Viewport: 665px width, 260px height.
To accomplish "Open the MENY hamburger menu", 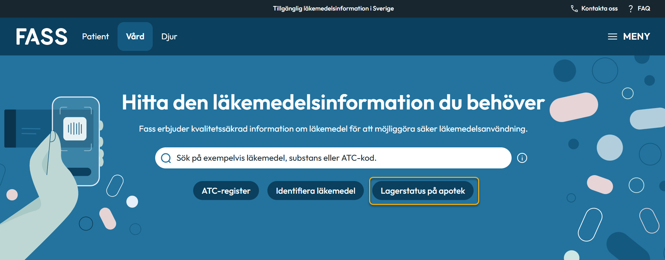I will coord(629,36).
